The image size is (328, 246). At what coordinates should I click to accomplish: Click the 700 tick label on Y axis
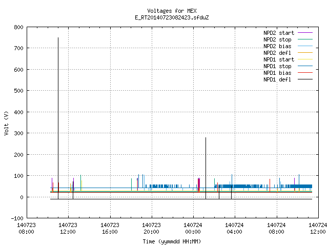[x=18, y=48]
